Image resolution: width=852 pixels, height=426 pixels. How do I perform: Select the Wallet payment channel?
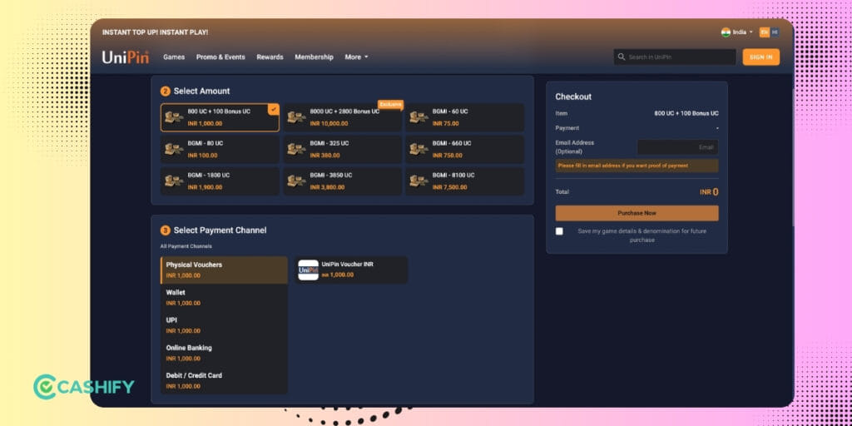[x=224, y=298]
